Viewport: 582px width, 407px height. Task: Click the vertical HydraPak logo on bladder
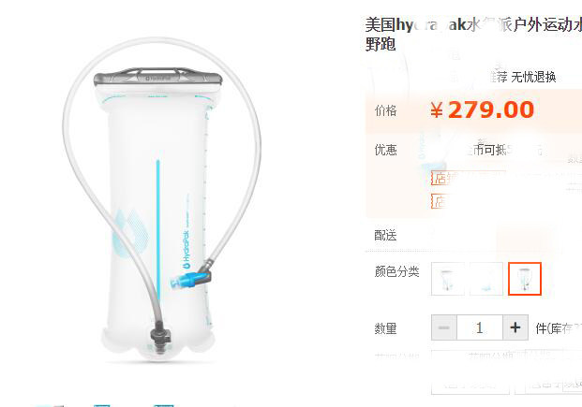coord(186,250)
